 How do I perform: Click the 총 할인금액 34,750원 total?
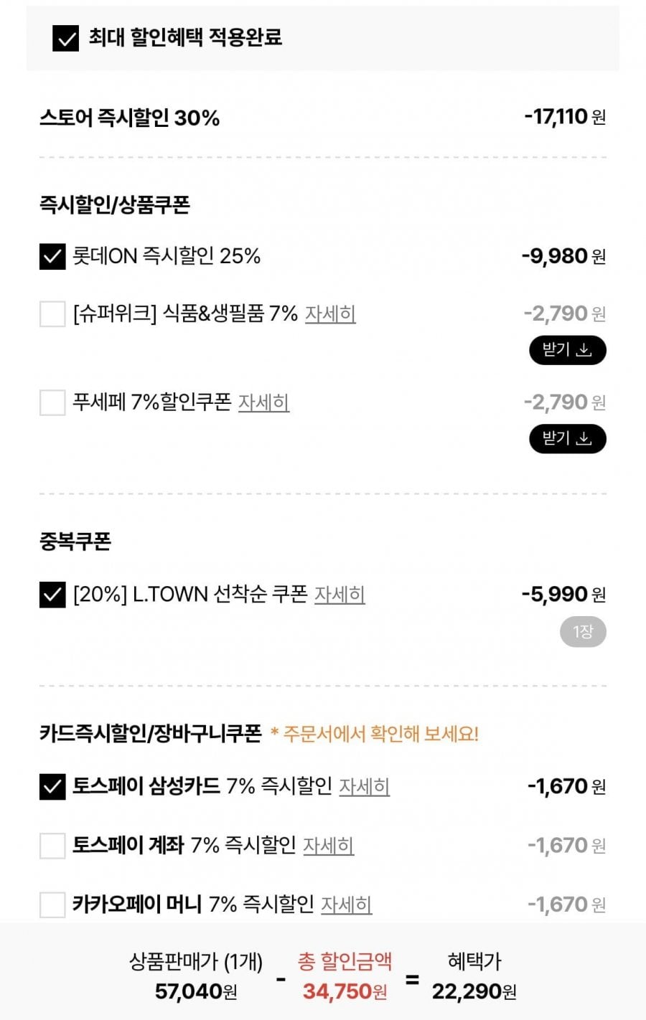(x=345, y=991)
